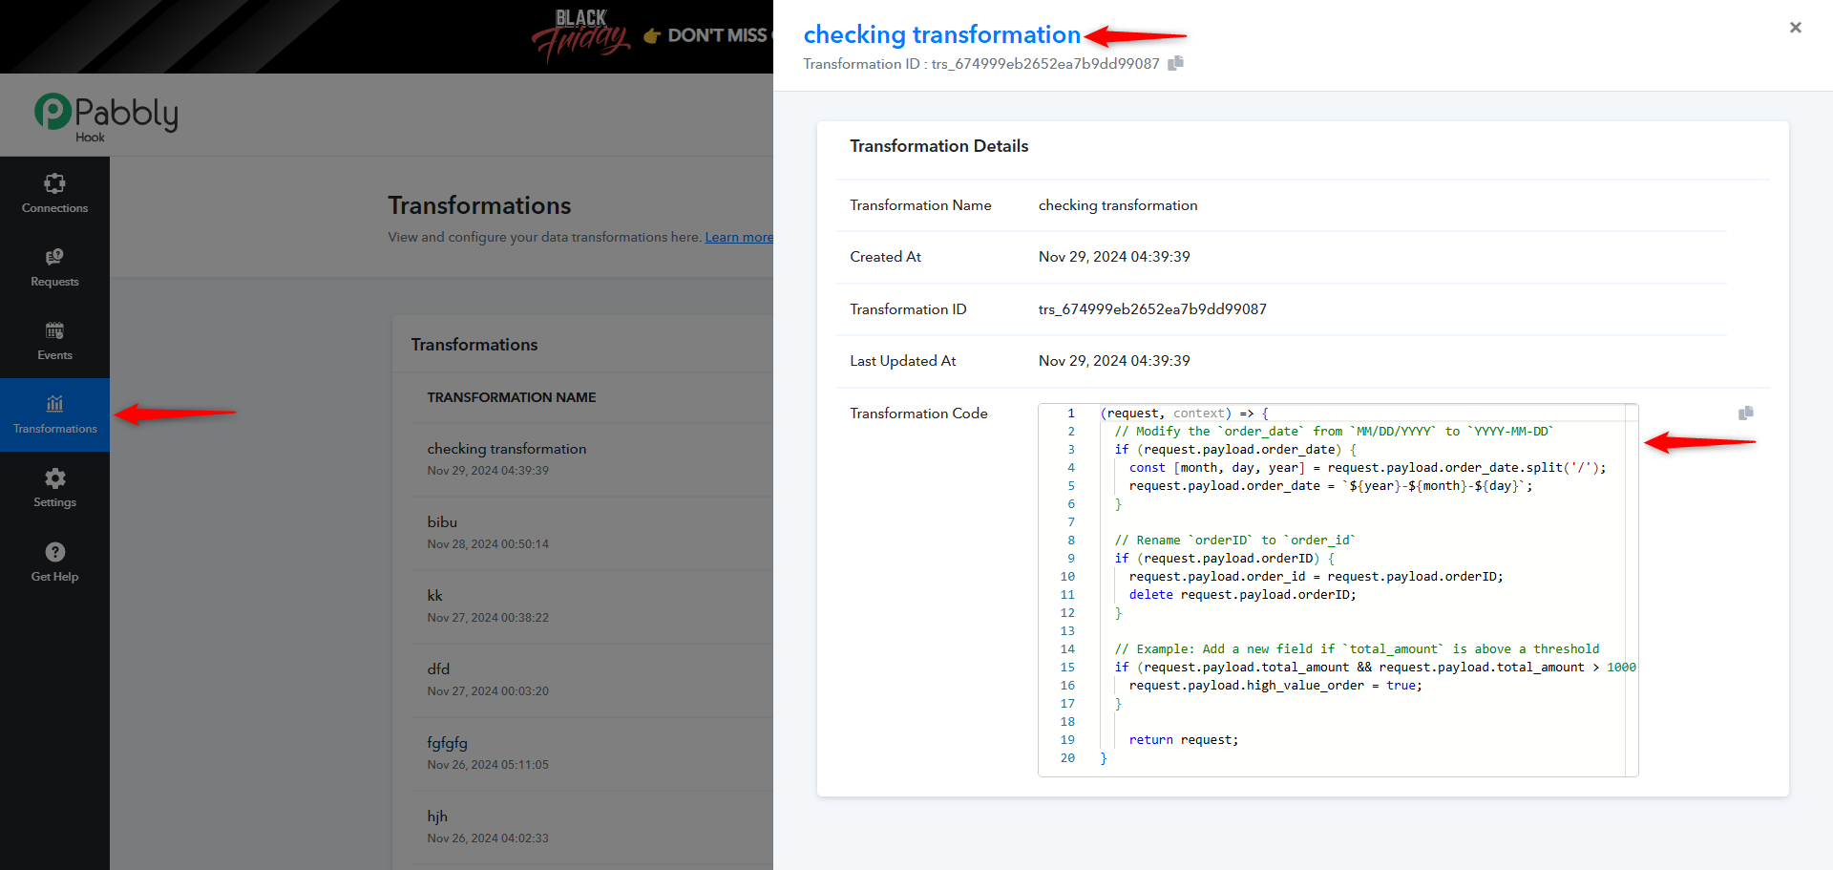The width and height of the screenshot is (1833, 870).
Task: Open Events in the sidebar
Action: pos(54,341)
